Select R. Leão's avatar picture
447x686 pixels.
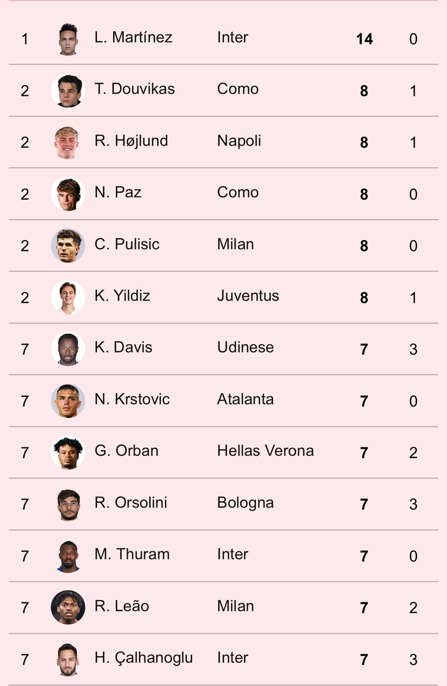tap(68, 608)
